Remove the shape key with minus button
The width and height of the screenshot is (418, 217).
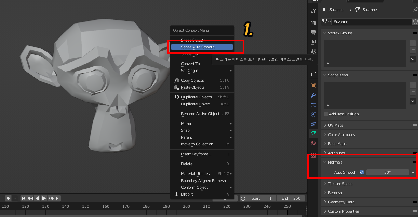pos(413,92)
